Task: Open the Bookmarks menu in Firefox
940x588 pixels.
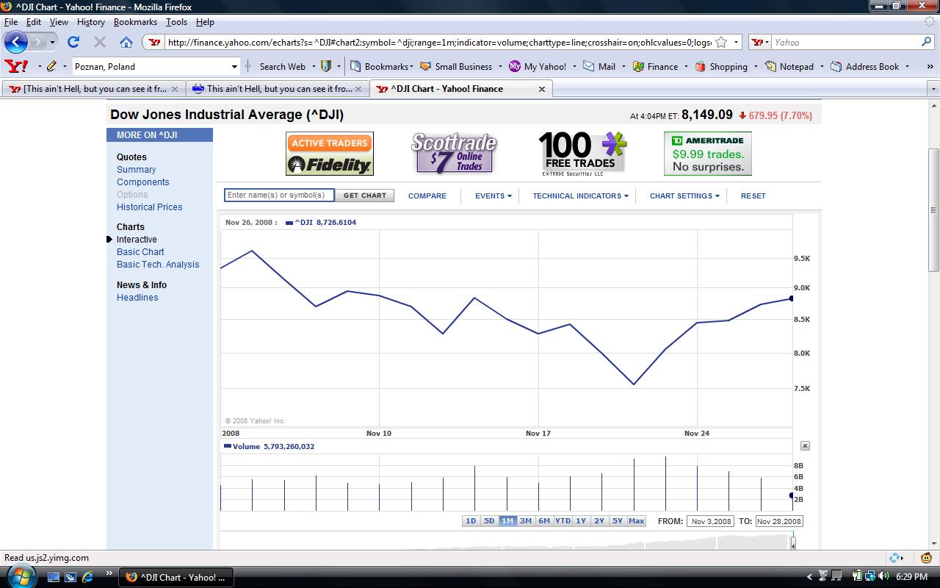Action: [135, 22]
